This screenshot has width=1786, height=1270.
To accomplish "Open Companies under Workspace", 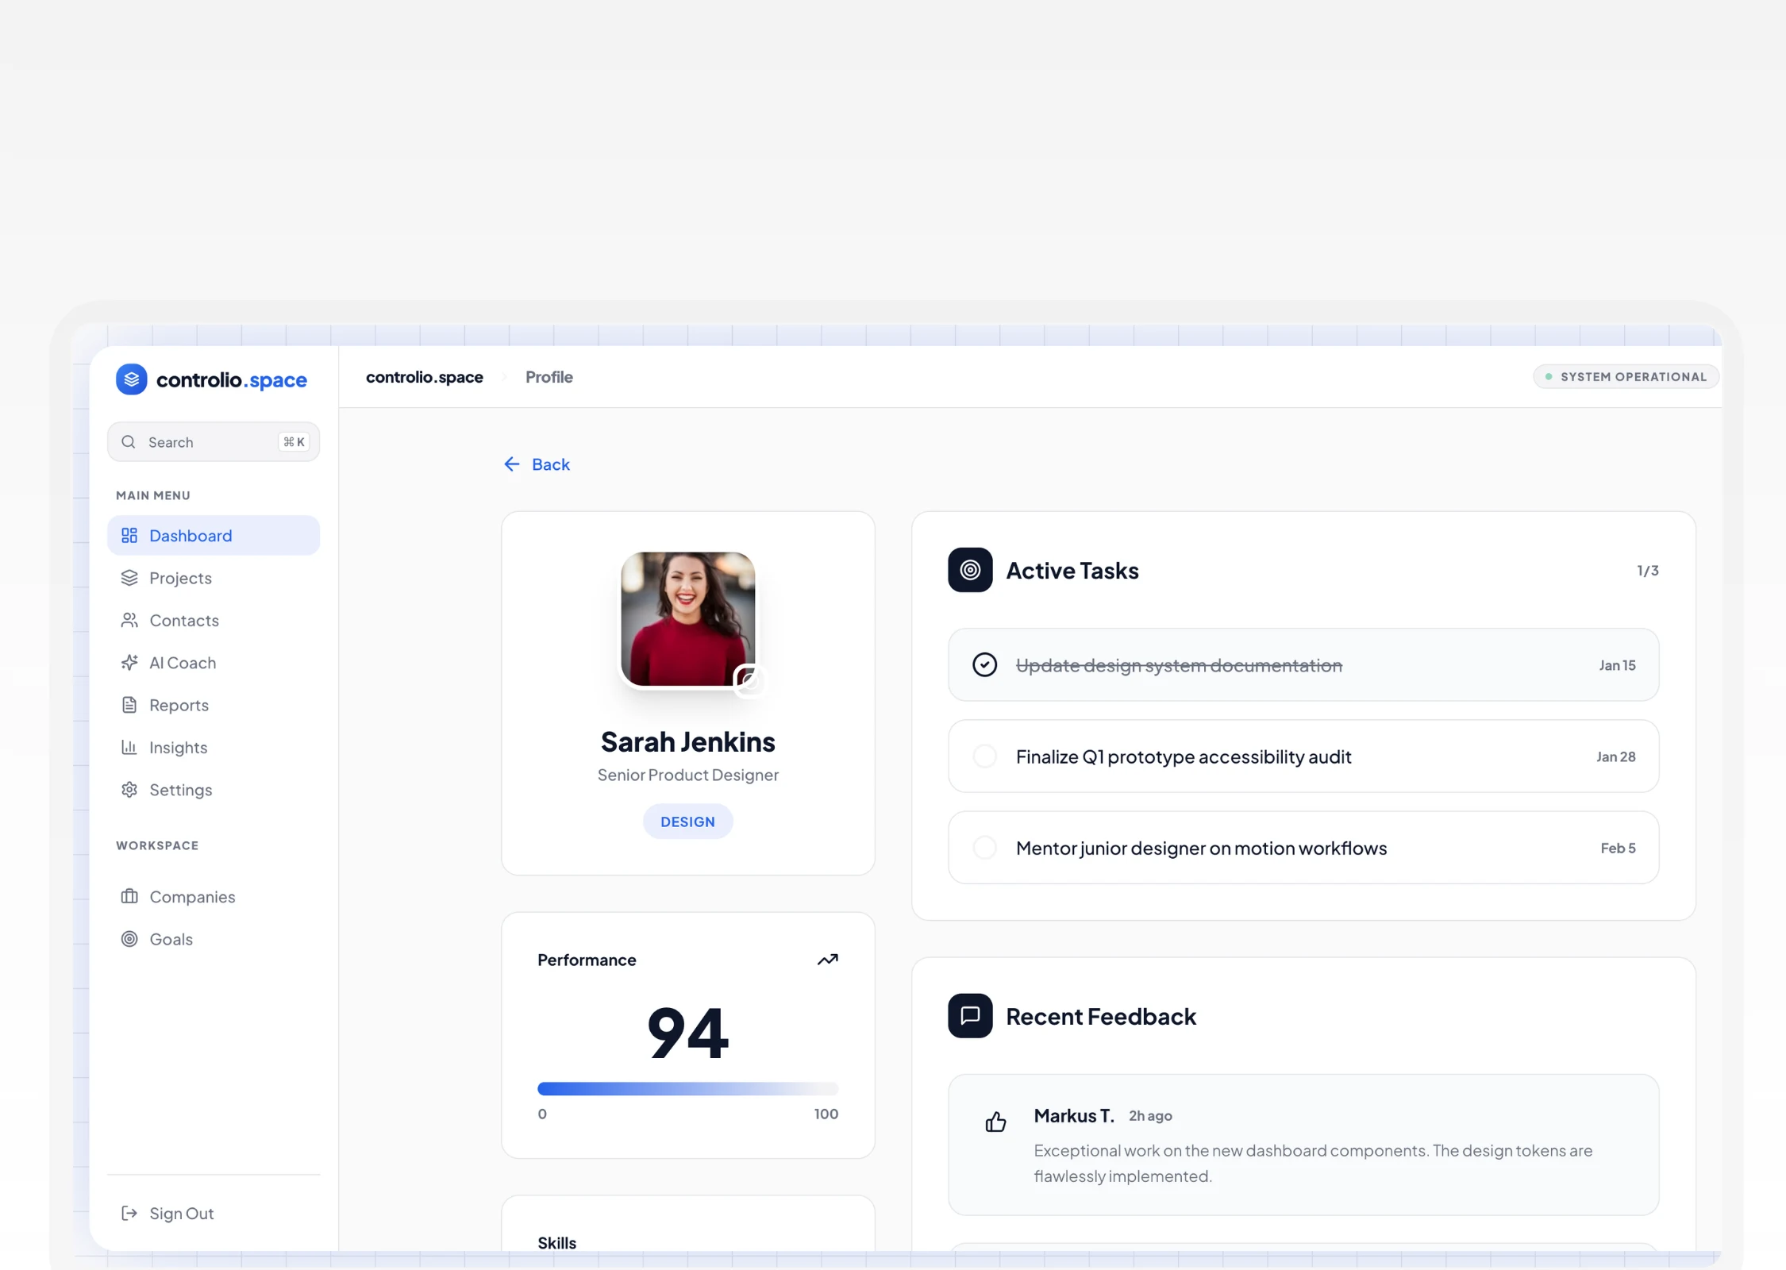I will point(191,897).
